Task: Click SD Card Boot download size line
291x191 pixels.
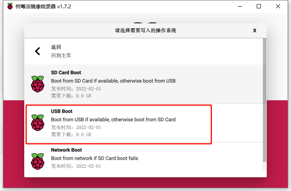Action: coord(71,96)
